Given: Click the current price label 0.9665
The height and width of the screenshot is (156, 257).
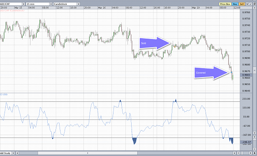Looking at the screenshot, I should 246,75.
